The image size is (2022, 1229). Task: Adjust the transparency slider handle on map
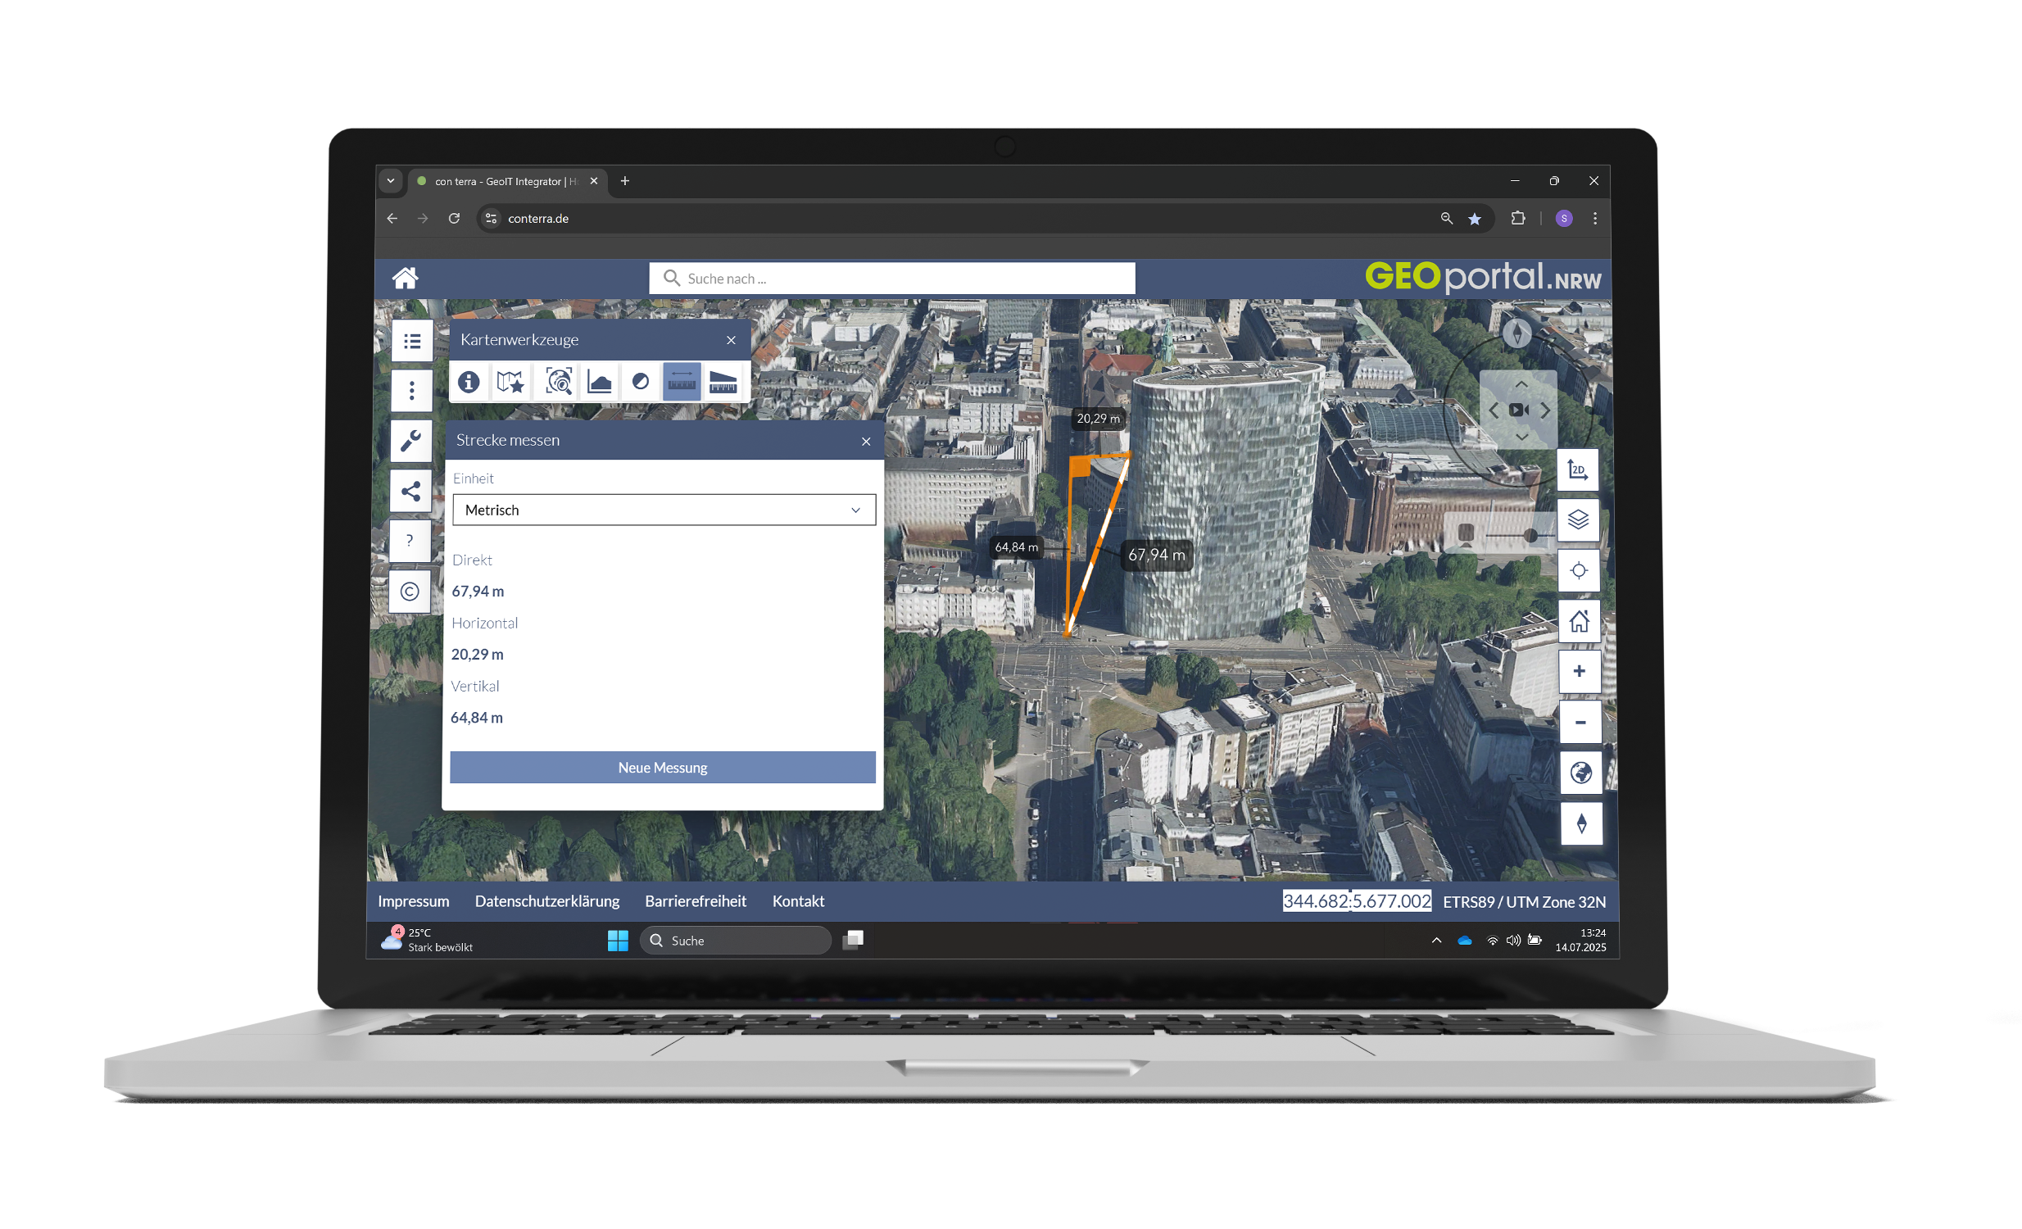(x=1530, y=536)
